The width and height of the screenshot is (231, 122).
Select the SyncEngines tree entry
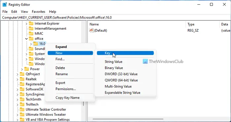pyautogui.click(x=35, y=94)
